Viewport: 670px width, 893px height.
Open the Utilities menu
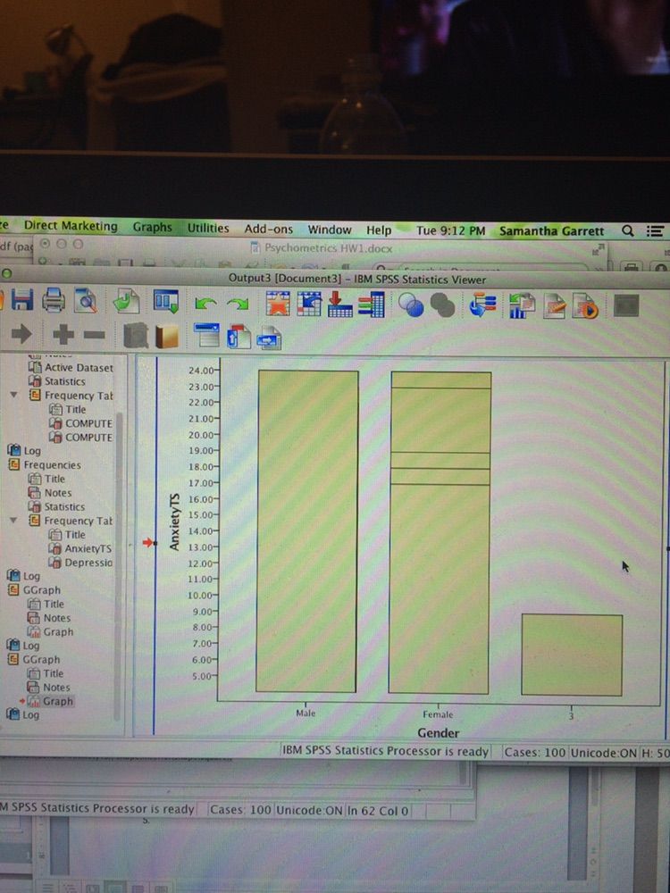[x=208, y=229]
